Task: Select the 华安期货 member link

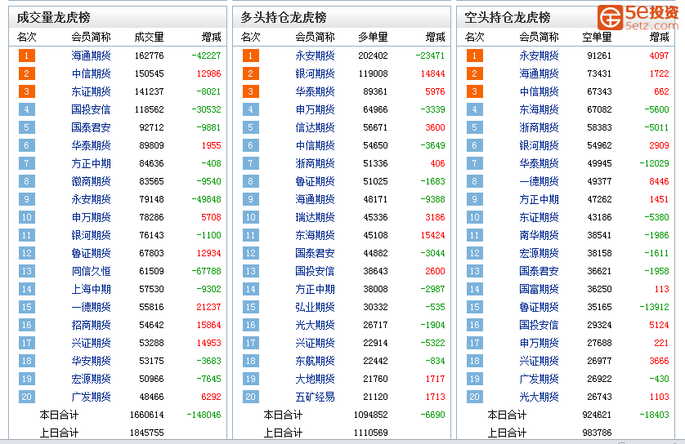Action: pyautogui.click(x=91, y=361)
